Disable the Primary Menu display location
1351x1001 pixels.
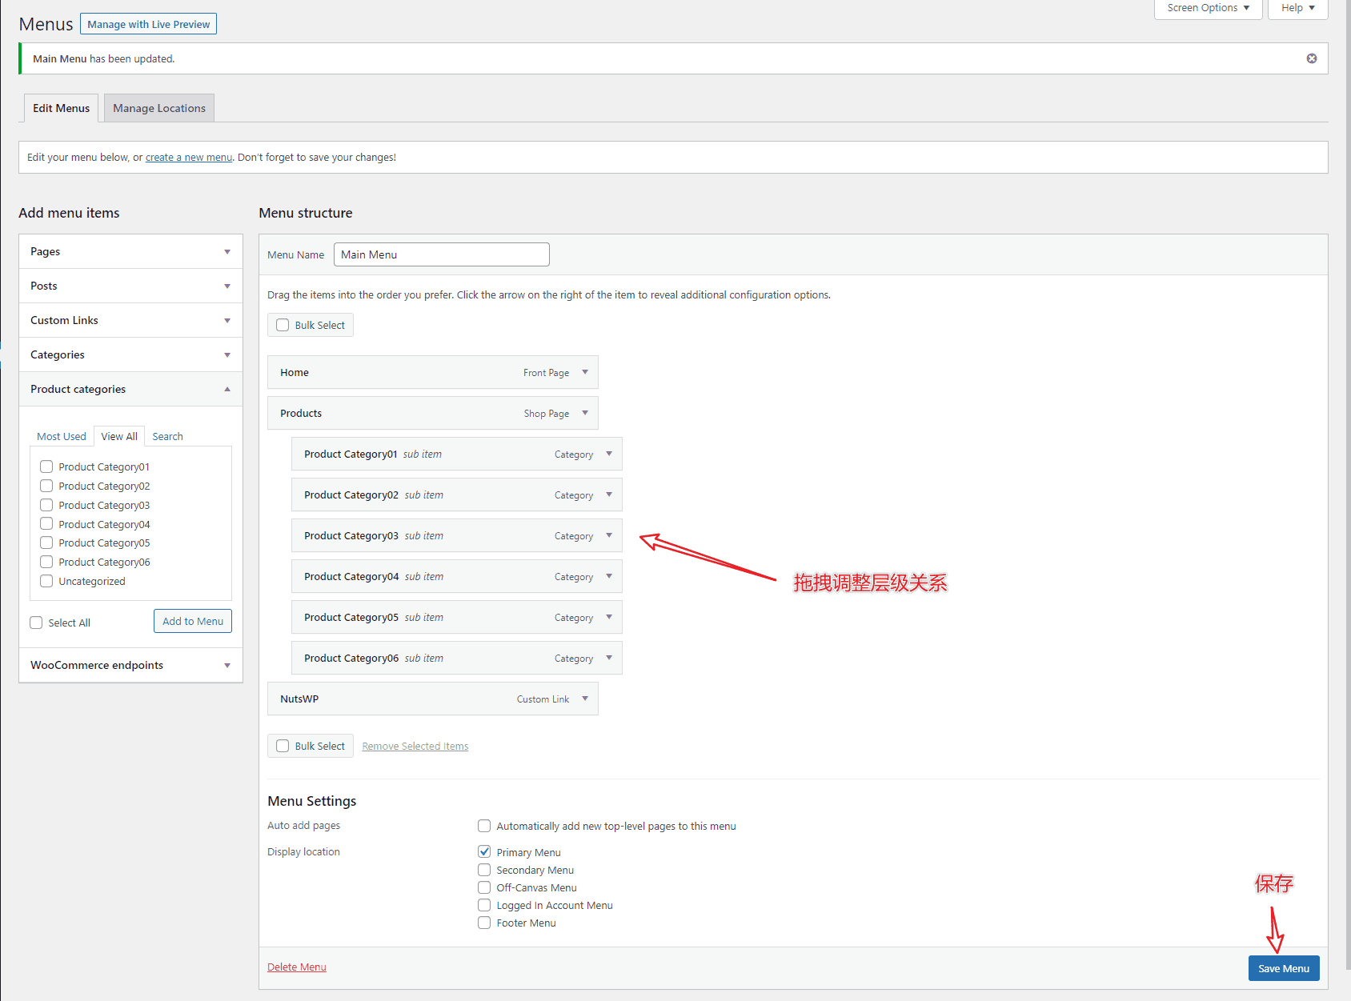click(484, 851)
